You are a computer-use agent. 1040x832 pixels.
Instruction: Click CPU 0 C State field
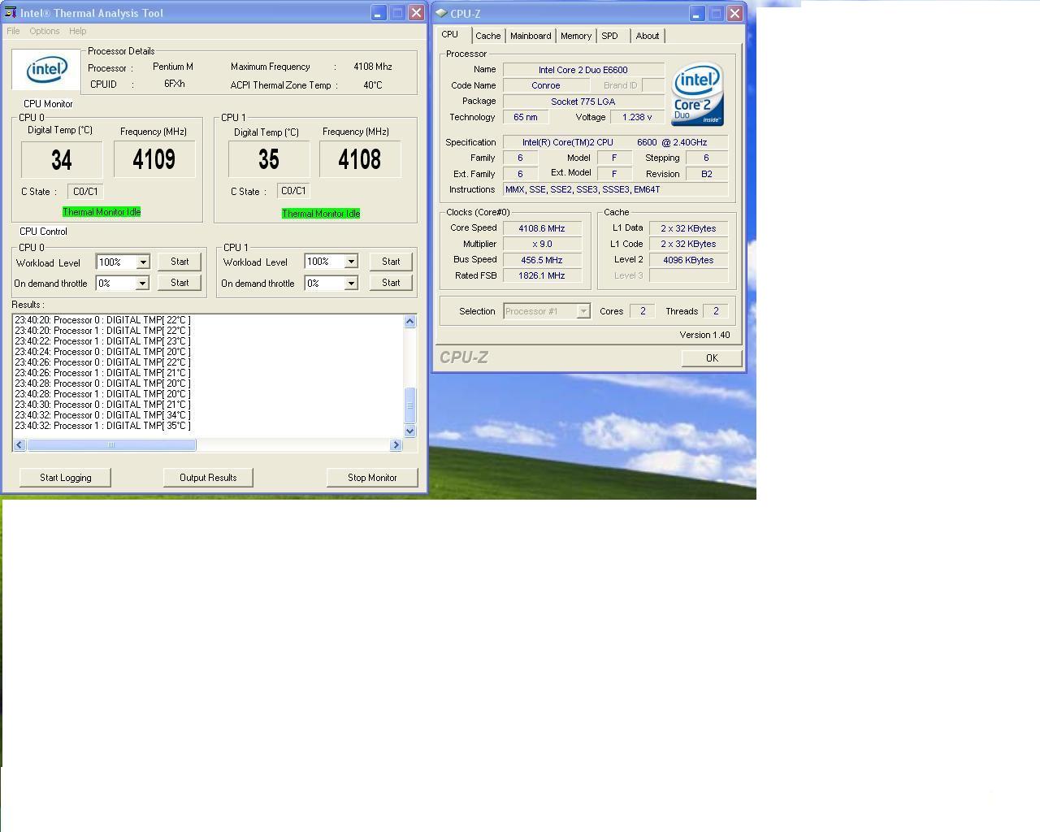point(85,192)
